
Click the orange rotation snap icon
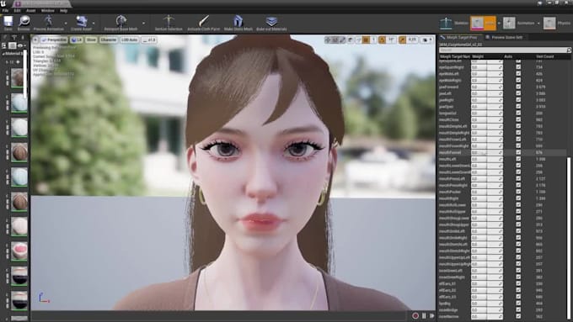[x=382, y=40]
